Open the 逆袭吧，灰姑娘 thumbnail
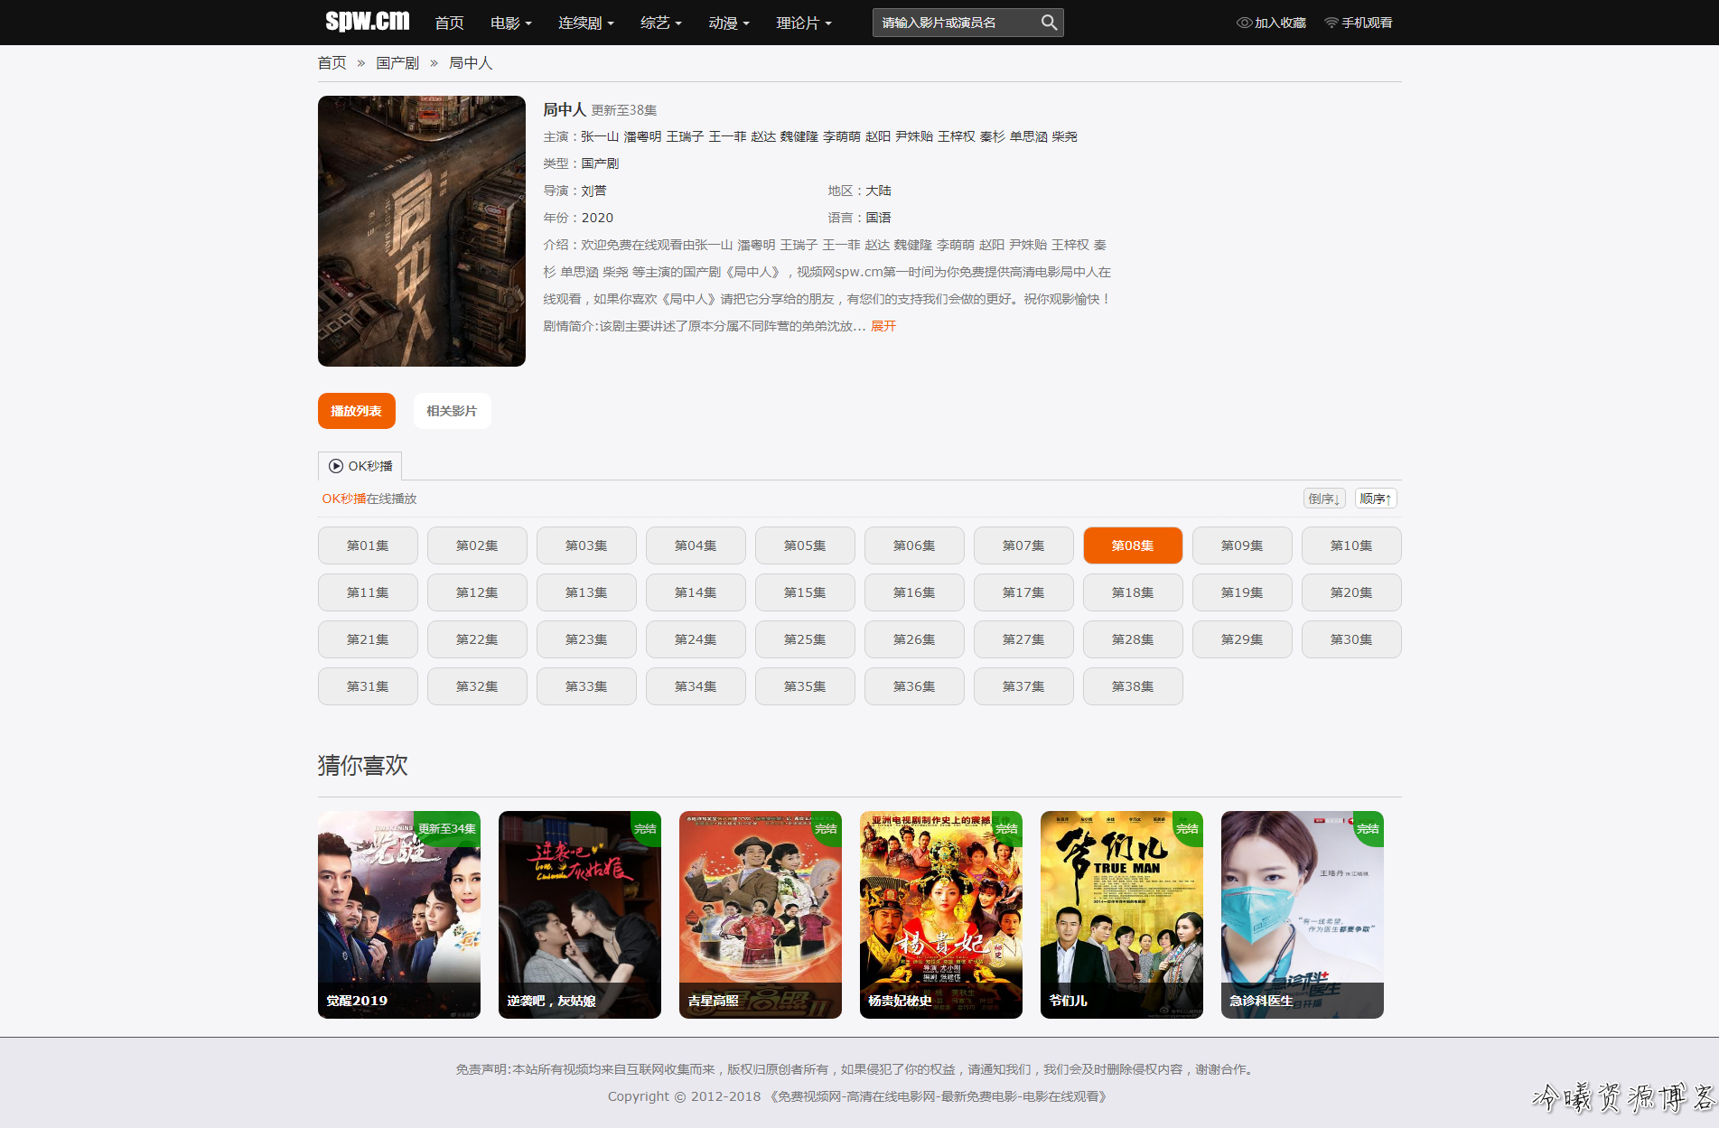 coord(580,915)
